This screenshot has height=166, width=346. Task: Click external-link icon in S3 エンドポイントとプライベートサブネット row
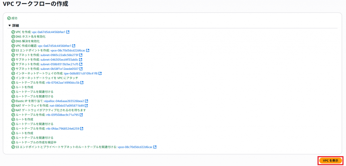coord(155,147)
